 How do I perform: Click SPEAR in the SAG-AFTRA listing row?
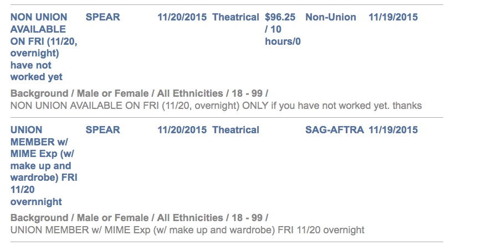(103, 130)
